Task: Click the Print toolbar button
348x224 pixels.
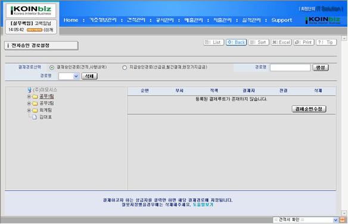Action: point(304,42)
